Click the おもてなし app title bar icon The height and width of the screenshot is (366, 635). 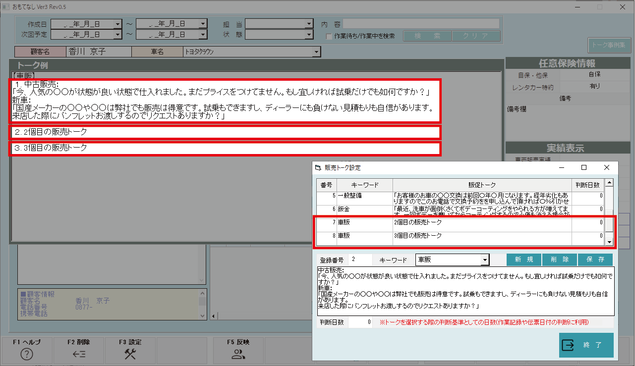tap(6, 7)
